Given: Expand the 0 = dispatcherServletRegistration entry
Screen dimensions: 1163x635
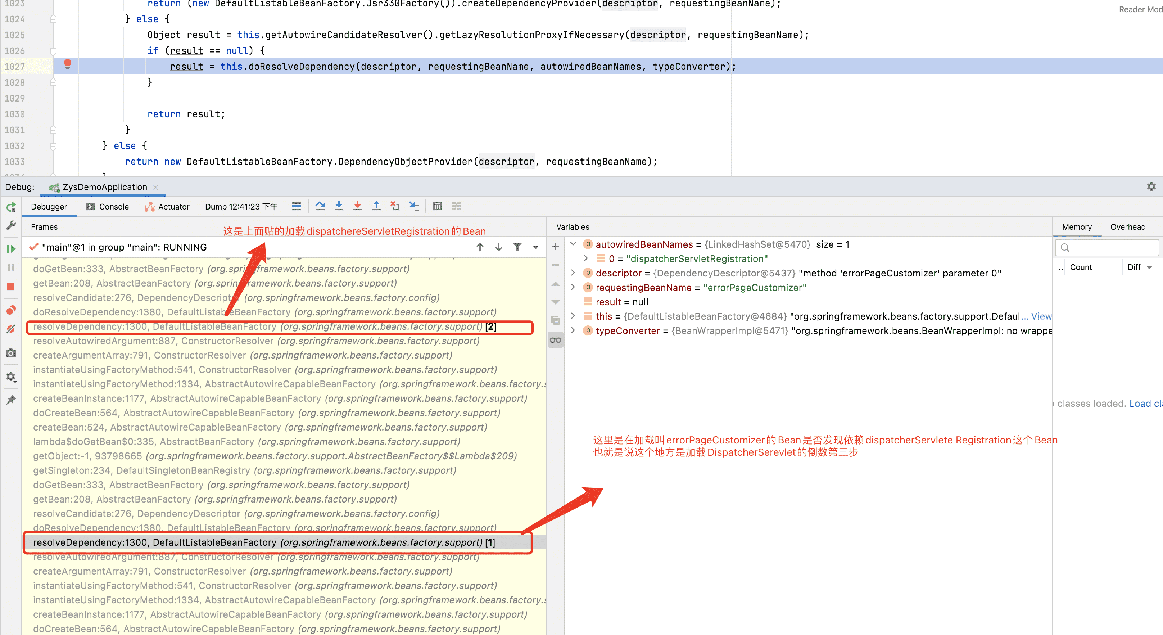Looking at the screenshot, I should pos(585,258).
